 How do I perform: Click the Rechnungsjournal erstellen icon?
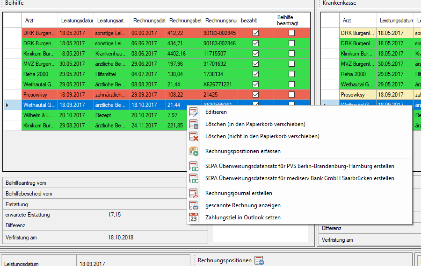coord(193,193)
